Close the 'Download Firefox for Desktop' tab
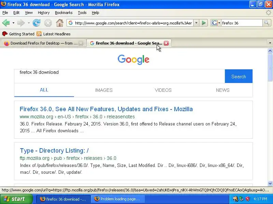Viewport: 273px width, 204px height. coord(81,43)
